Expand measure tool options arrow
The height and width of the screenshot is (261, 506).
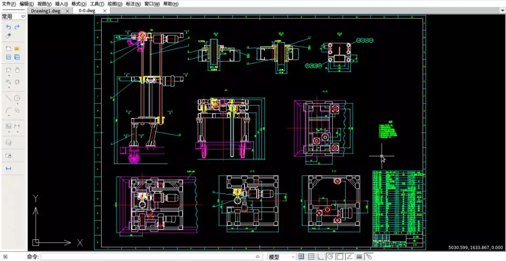pos(9,88)
